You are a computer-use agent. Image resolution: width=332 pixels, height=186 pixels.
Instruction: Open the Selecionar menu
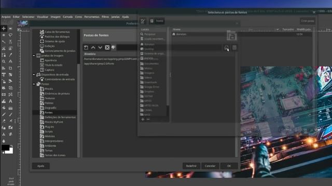28,17
